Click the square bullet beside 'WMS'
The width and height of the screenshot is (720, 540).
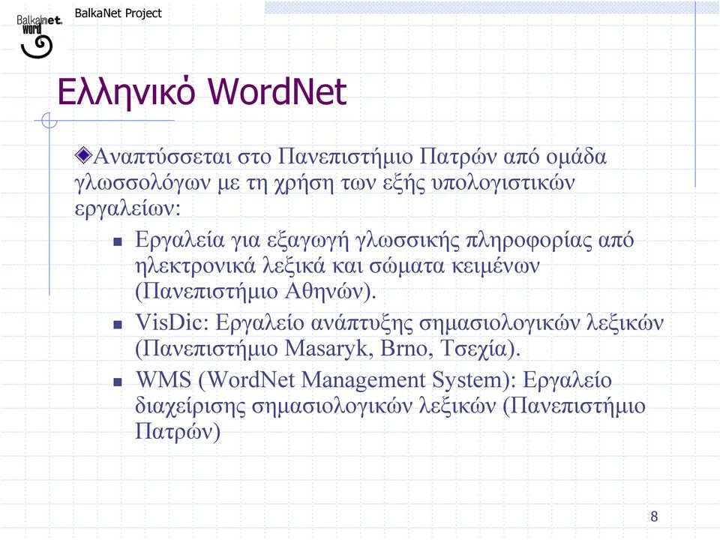pos(118,382)
